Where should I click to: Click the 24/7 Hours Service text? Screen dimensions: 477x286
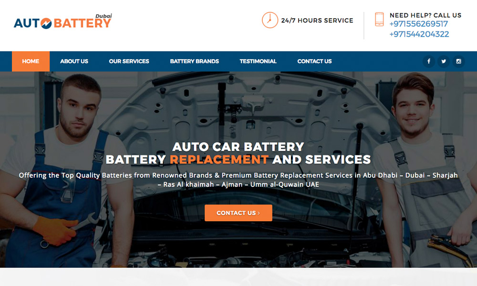pos(317,20)
